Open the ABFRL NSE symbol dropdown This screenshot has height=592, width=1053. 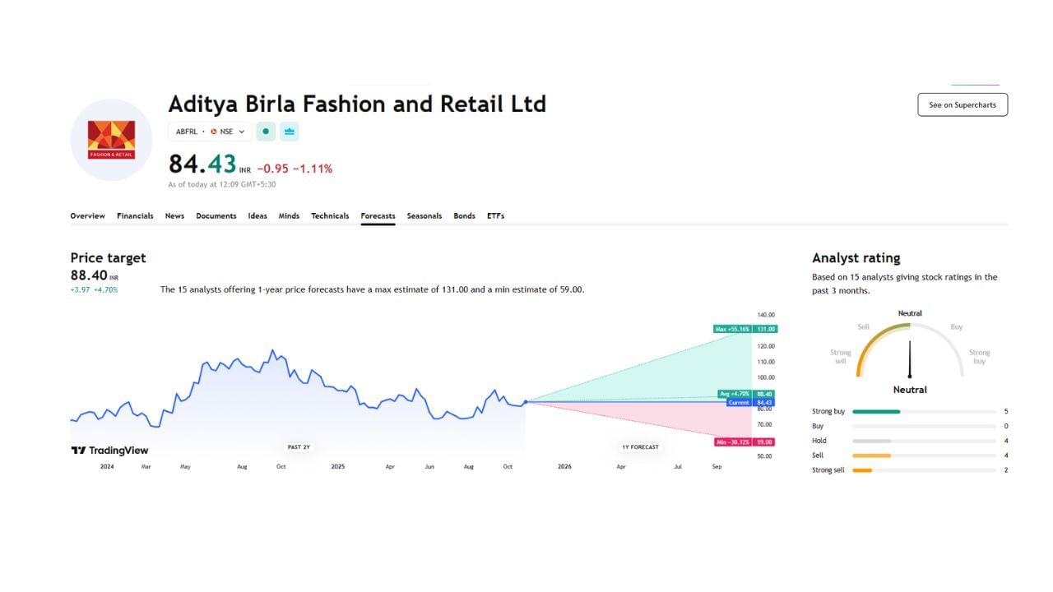[x=241, y=132]
